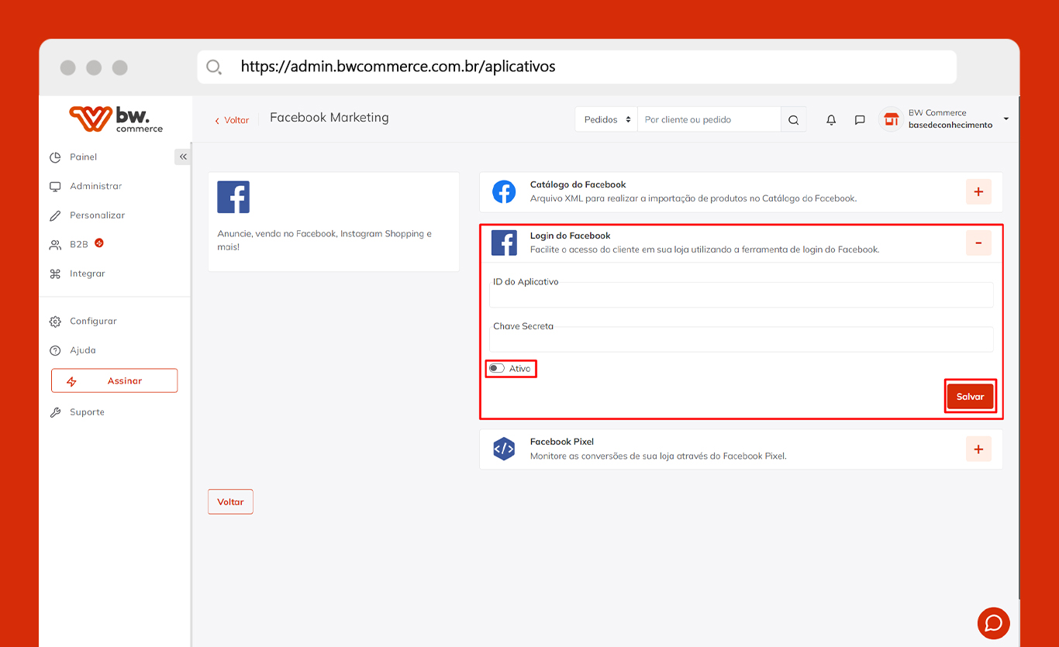Click the Administrar monitor icon
Viewport: 1059px width, 647px height.
pyautogui.click(x=55, y=187)
